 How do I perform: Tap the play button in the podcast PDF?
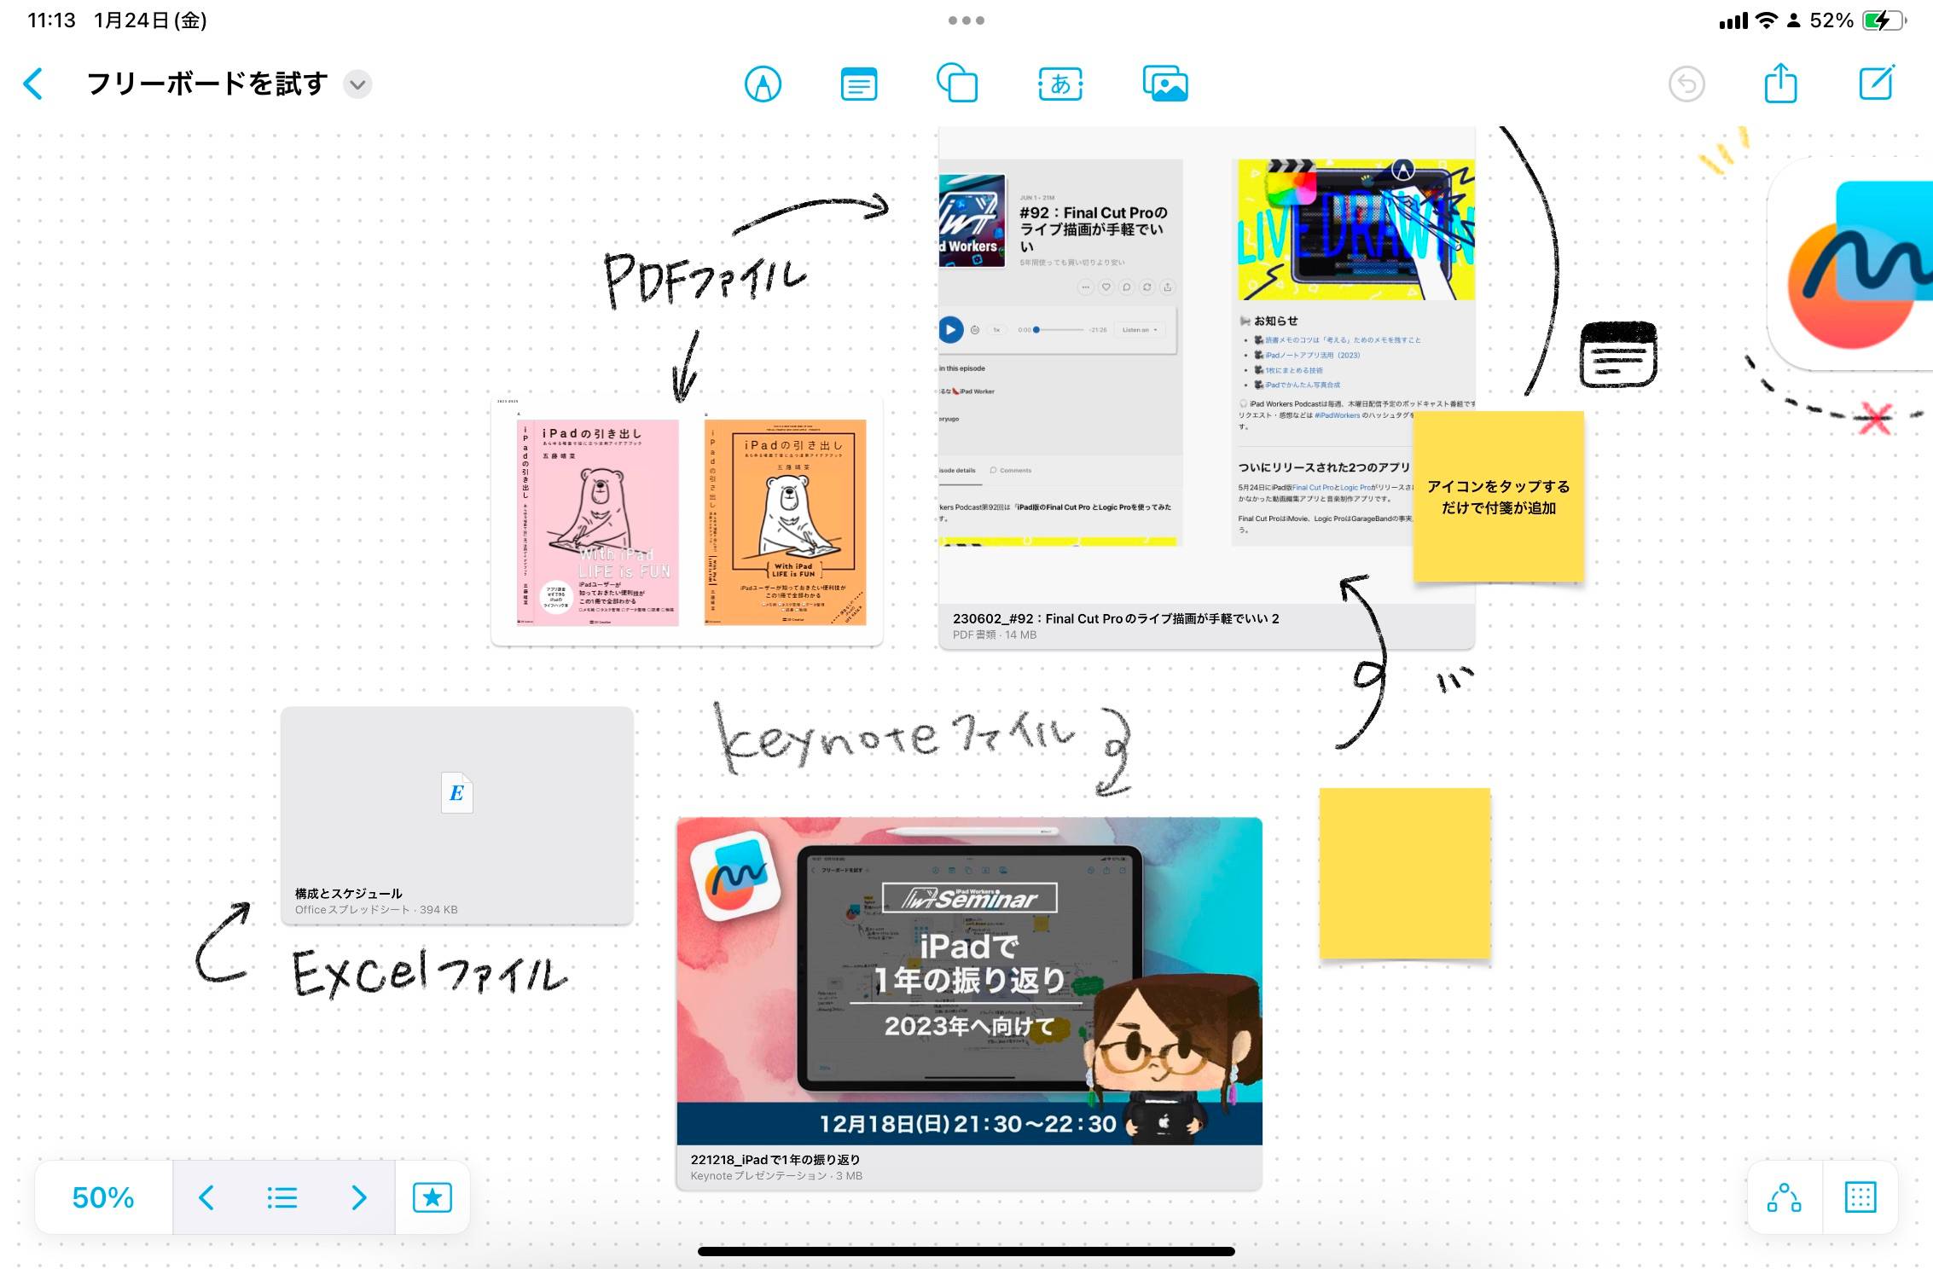pos(950,329)
